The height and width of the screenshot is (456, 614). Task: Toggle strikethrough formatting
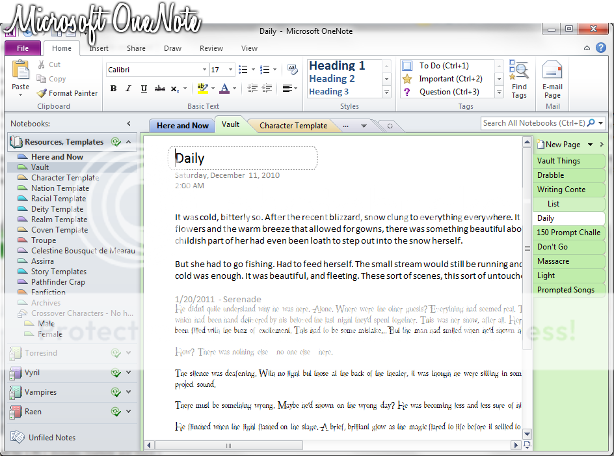tap(160, 88)
